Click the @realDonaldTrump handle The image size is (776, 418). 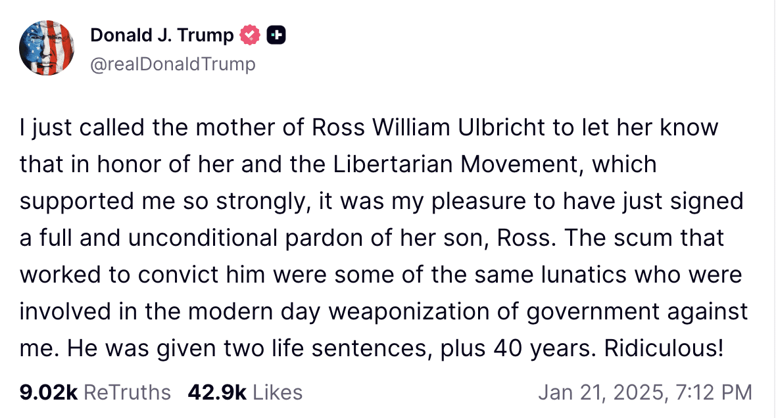pyautogui.click(x=172, y=64)
